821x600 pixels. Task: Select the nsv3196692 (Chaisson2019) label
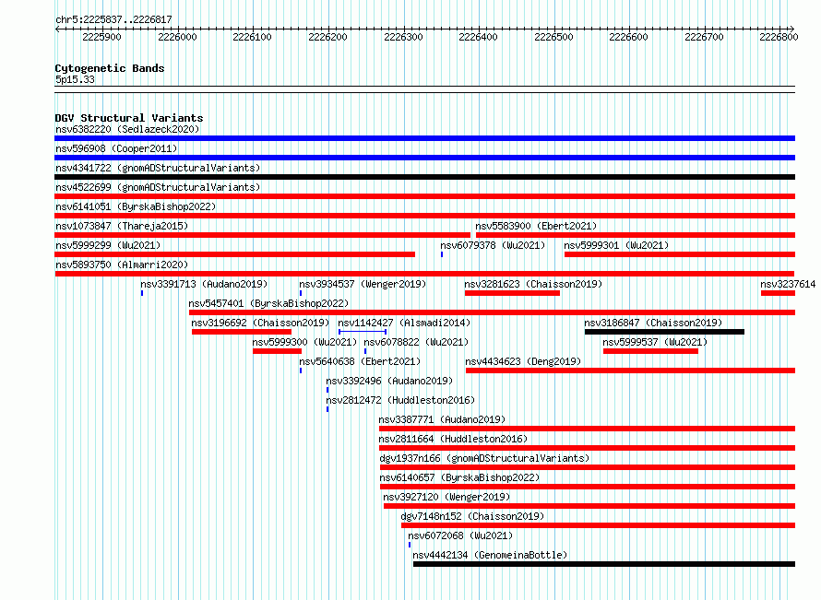point(260,323)
